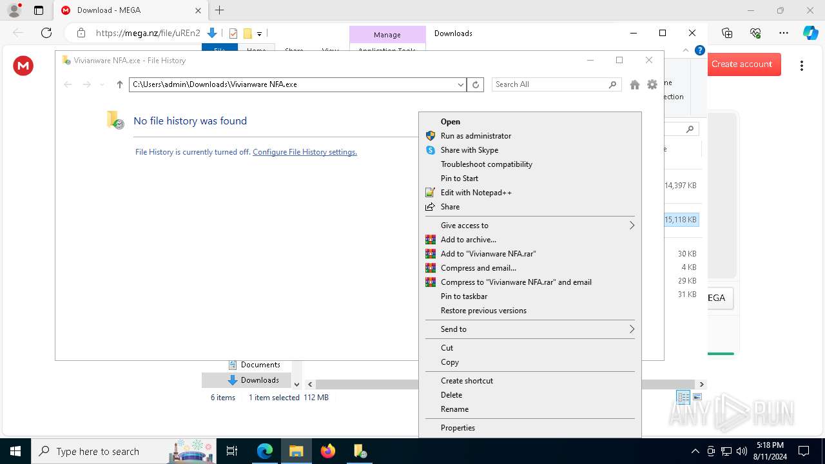Image resolution: width=825 pixels, height=464 pixels.
Task: Expand the address path dropdown arrow
Action: [461, 84]
